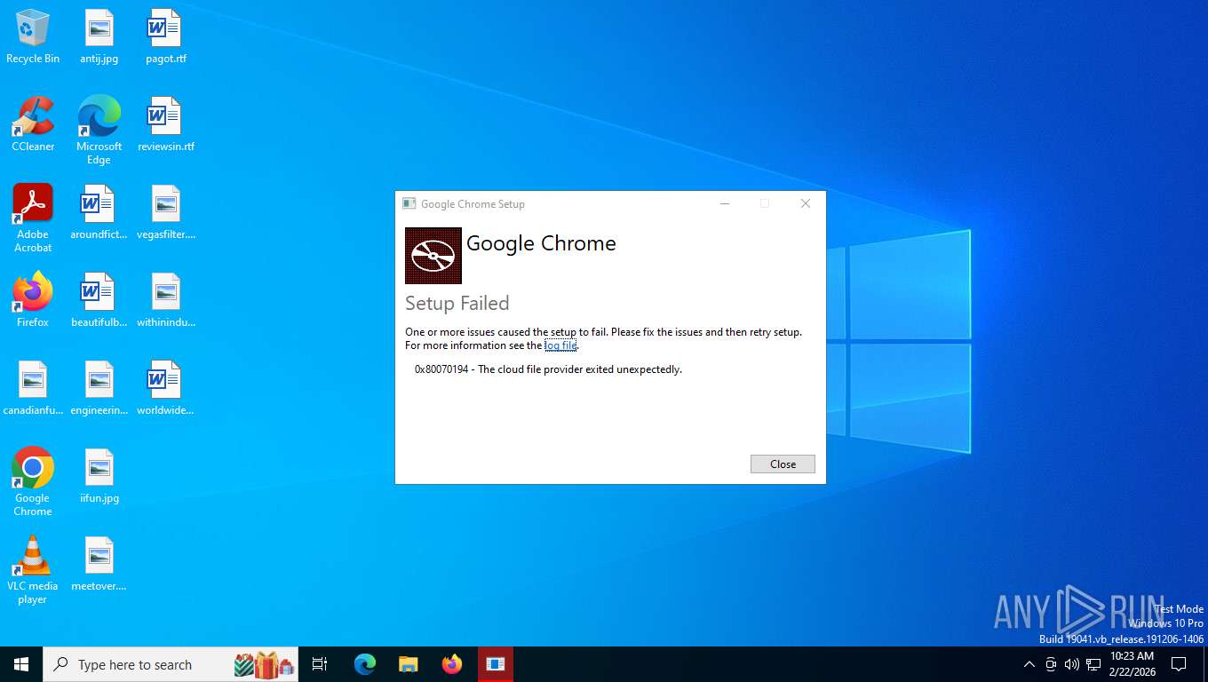Viewport: 1208px width, 682px height.
Task: Show hidden system tray icons
Action: (1029, 664)
